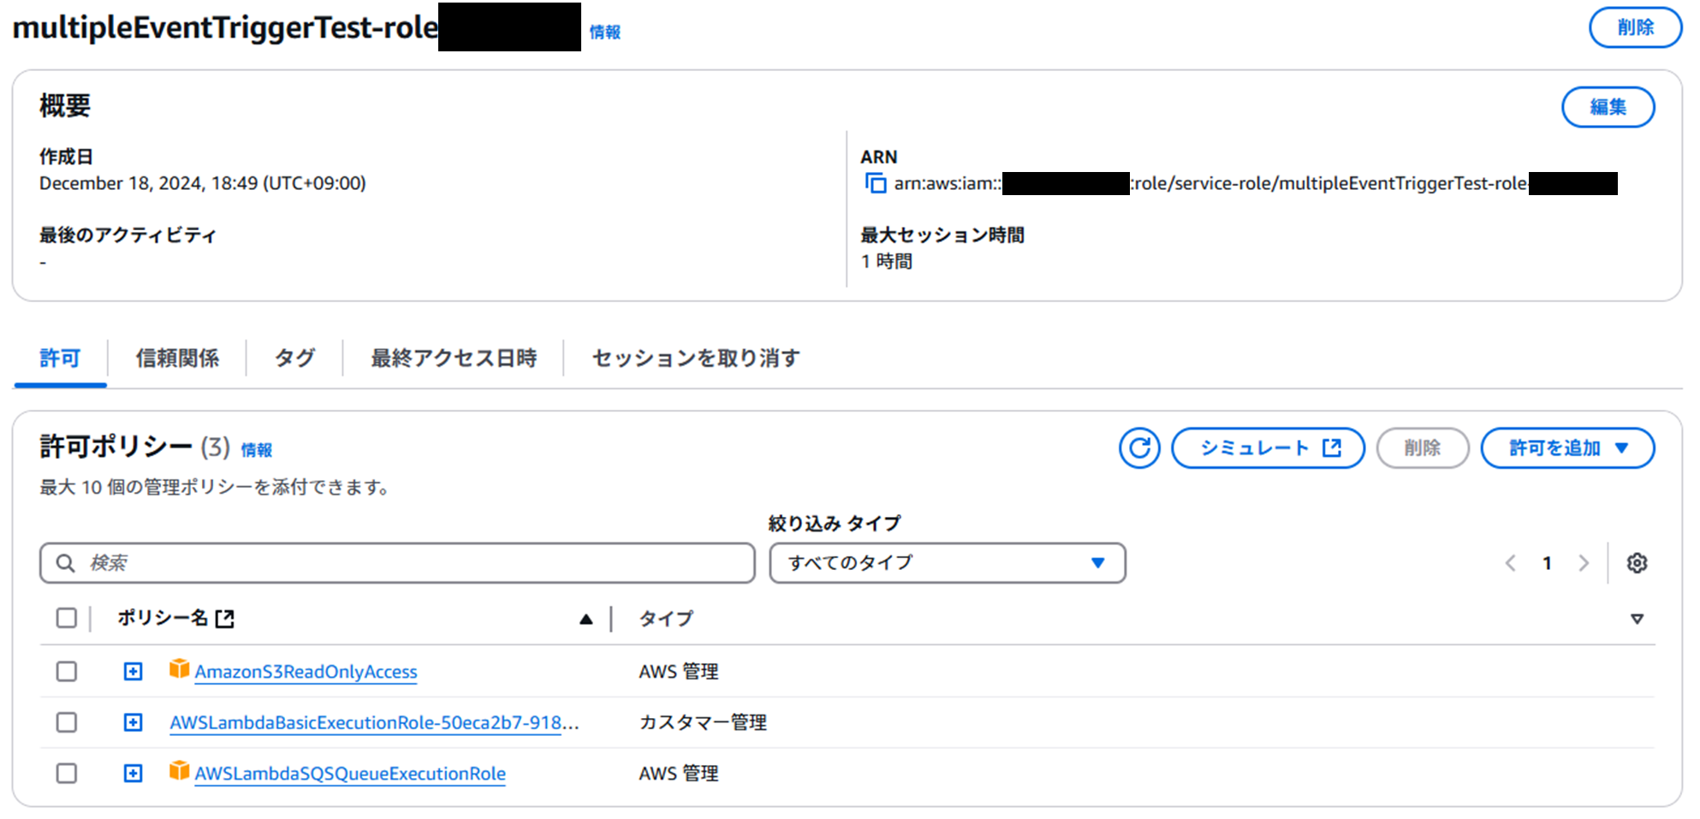The width and height of the screenshot is (1700, 819).
Task: Click the role 削除 button at top right
Action: [1635, 27]
